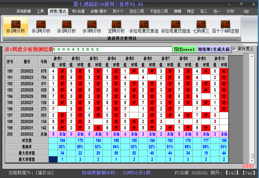Launch the 定跨分析 tool
The width and height of the screenshot is (259, 178).
coord(116,26)
